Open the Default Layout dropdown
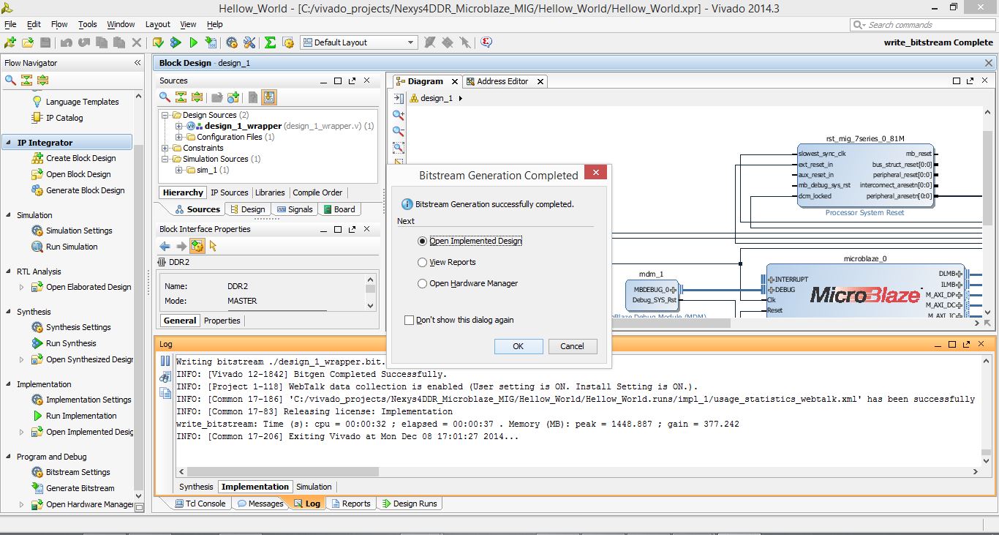 [358, 42]
